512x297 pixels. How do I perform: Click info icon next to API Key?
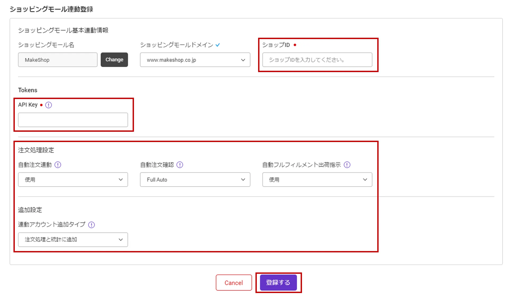pos(49,105)
